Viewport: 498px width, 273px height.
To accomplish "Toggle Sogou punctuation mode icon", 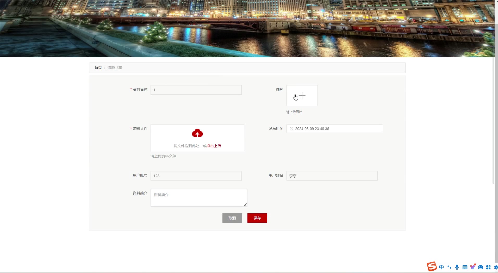I will (449, 267).
